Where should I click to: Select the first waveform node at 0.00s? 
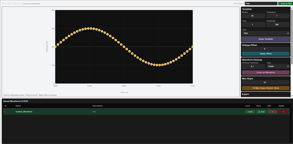[x=55, y=47]
